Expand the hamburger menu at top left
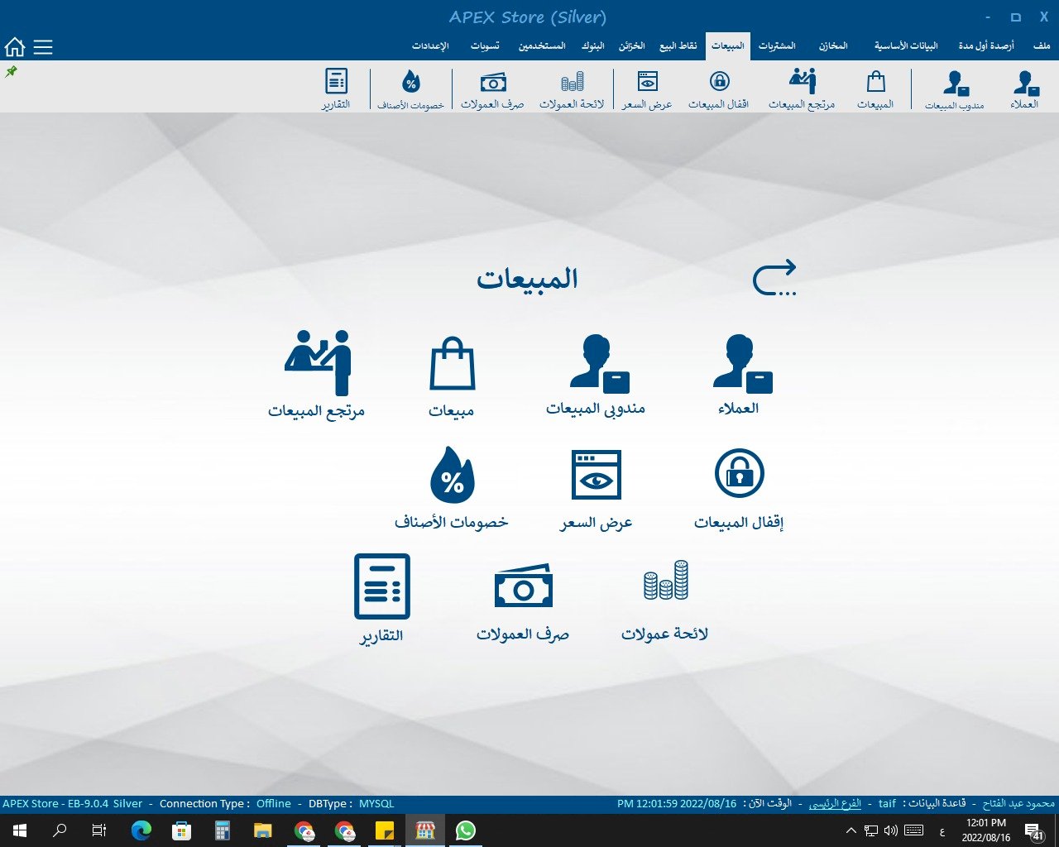 point(43,47)
